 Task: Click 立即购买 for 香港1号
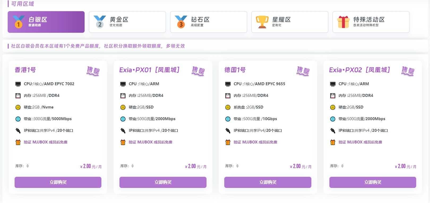coord(58,182)
